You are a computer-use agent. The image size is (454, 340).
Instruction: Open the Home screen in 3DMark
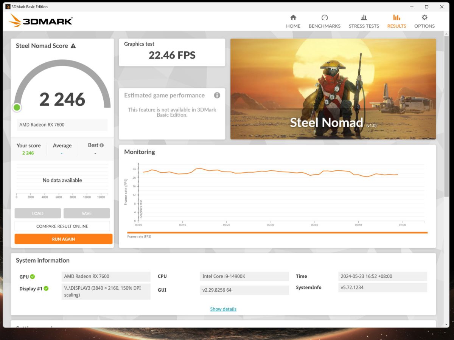293,21
